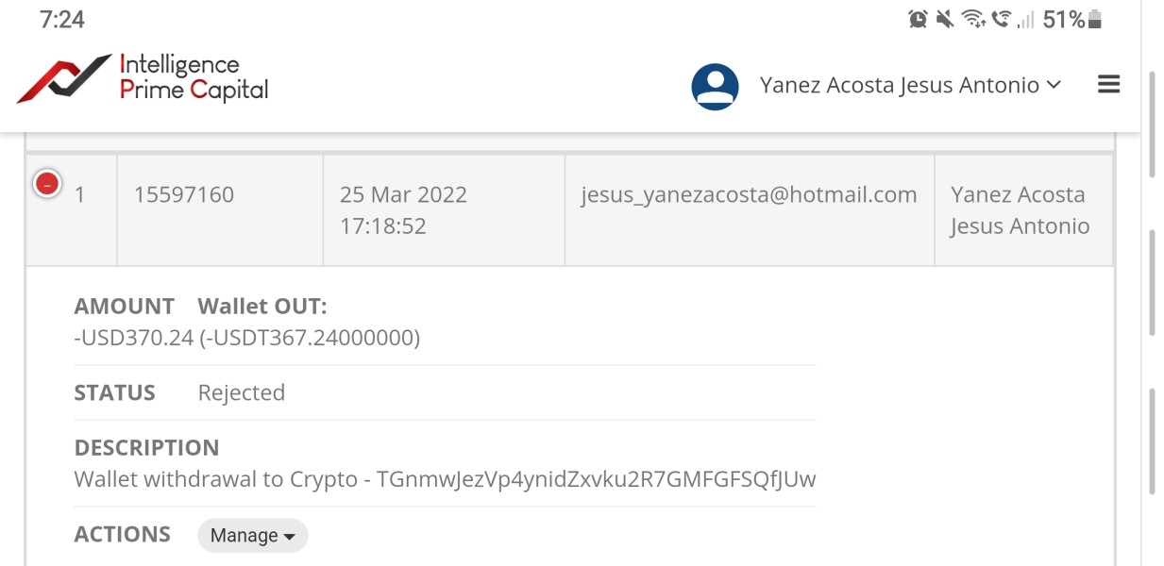
Task: Tap the Wi-Fi status icon
Action: 972,19
